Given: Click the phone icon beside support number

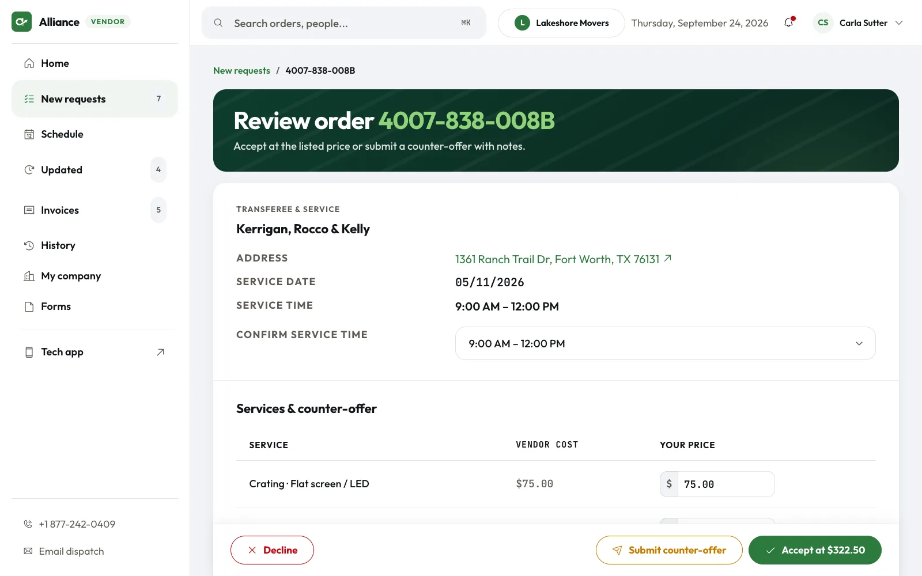Looking at the screenshot, I should coord(28,524).
